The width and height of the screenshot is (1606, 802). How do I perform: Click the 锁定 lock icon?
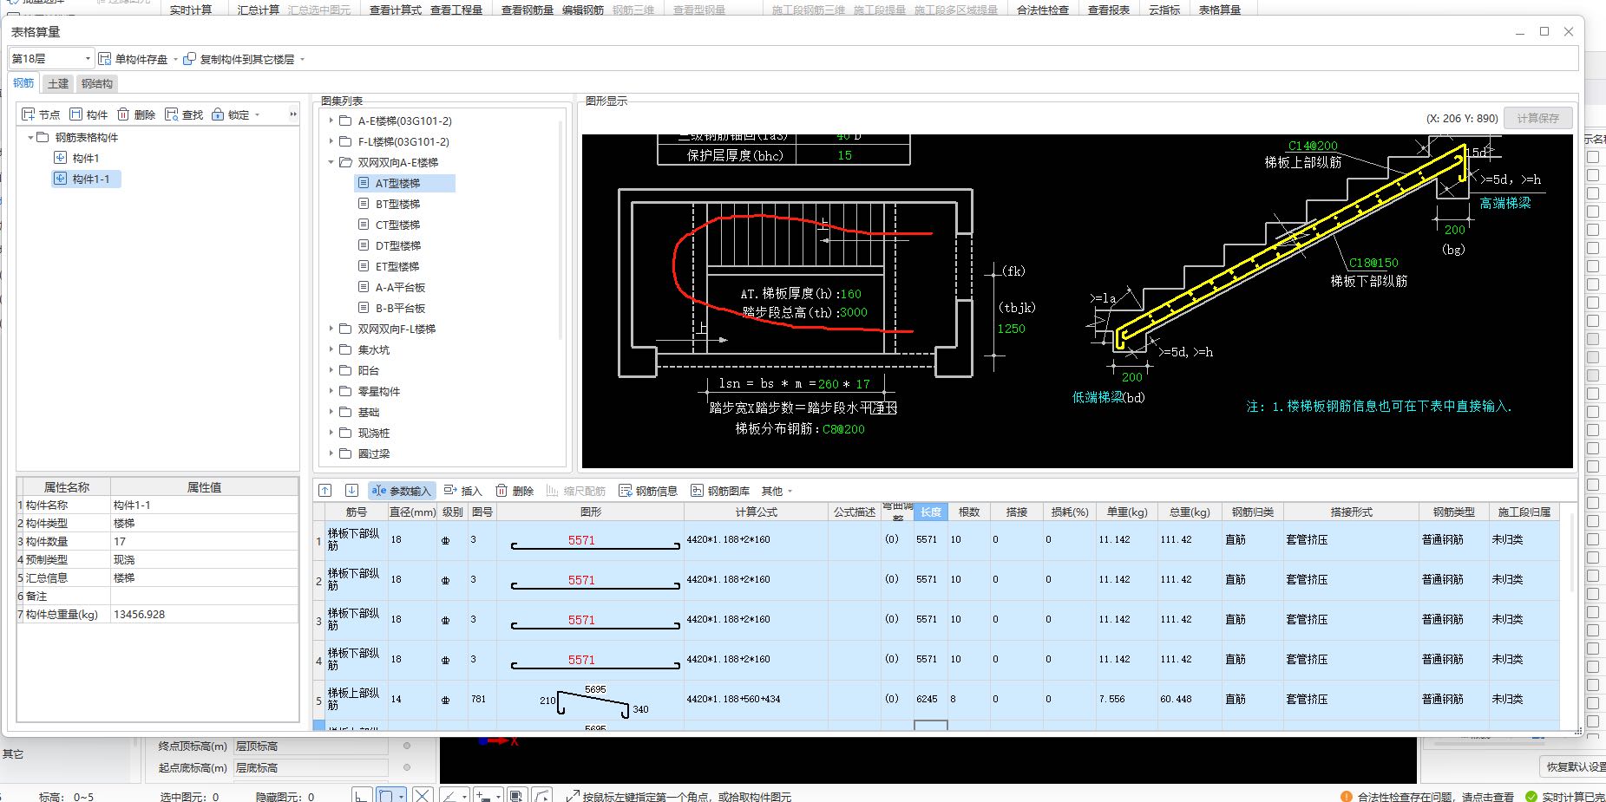218,114
